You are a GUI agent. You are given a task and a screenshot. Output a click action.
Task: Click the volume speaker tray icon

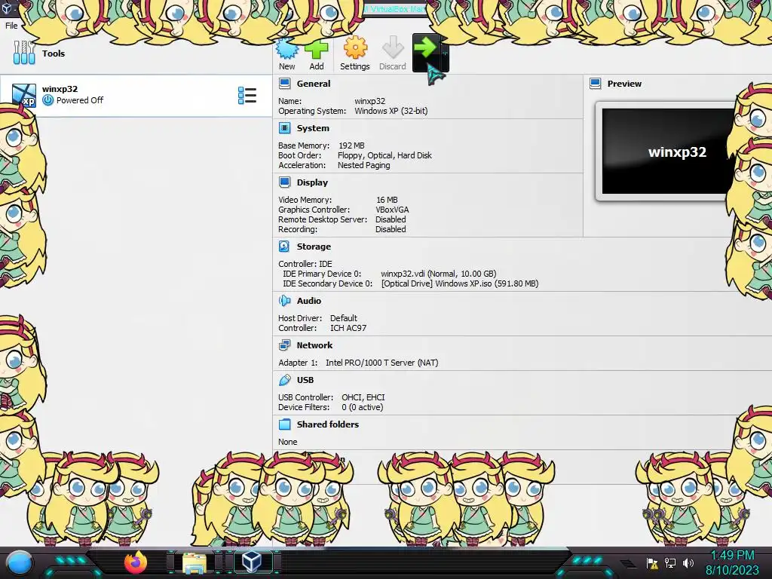click(x=688, y=562)
